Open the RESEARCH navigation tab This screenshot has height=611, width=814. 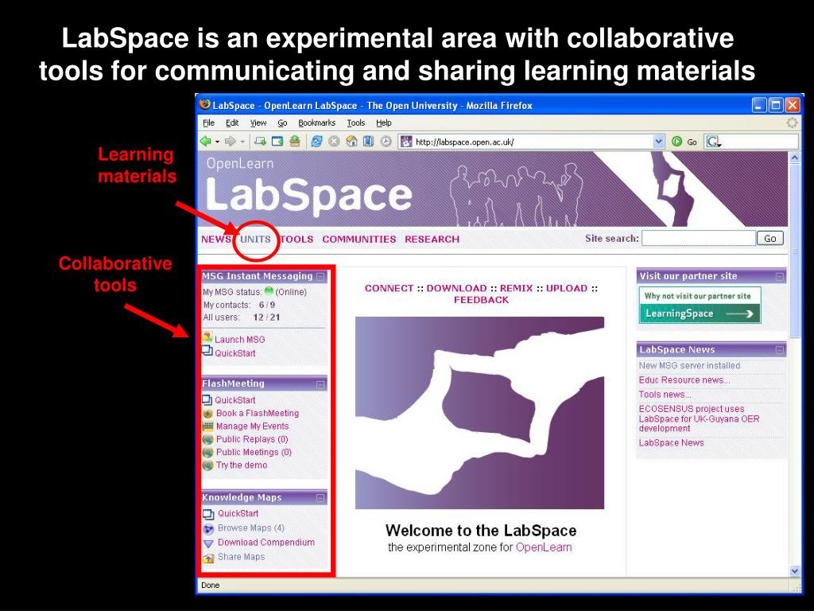(432, 239)
